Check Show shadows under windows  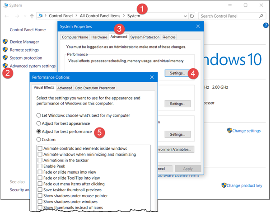40,201
